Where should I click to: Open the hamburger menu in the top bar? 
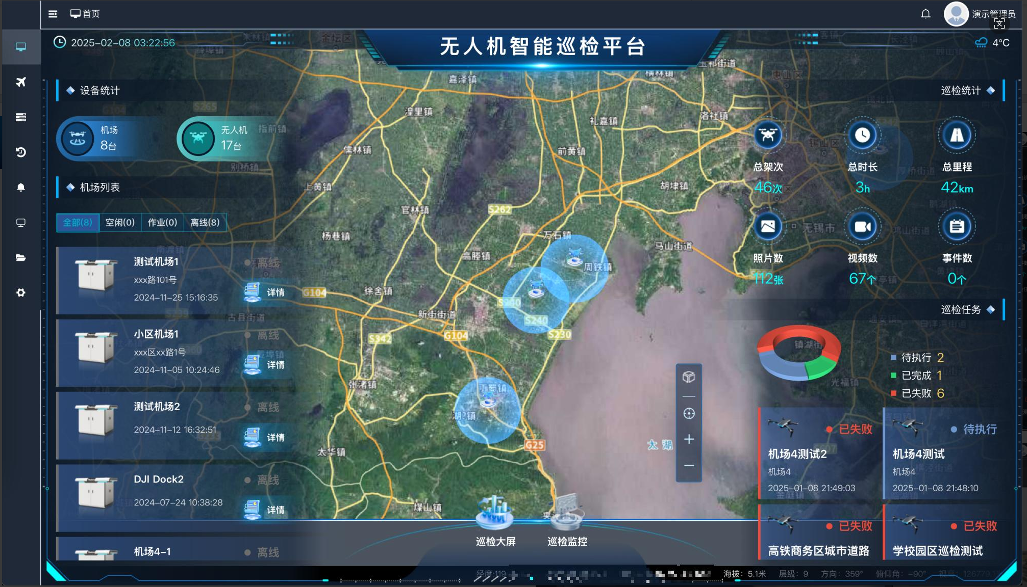pos(53,14)
